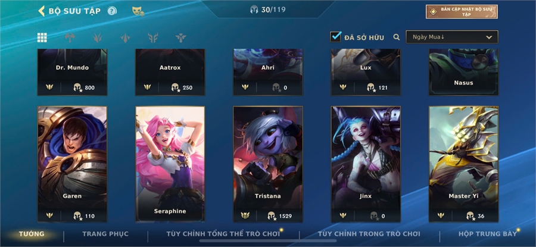
Task: Switch to the Trang Phục tab
Action: [105, 234]
